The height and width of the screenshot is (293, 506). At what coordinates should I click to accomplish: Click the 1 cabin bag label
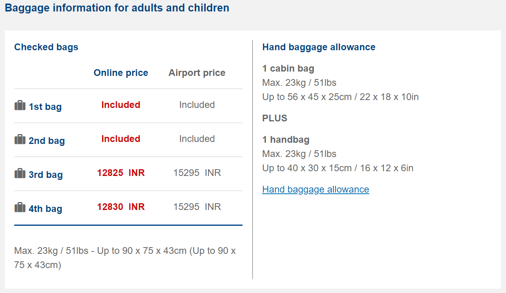(x=288, y=68)
